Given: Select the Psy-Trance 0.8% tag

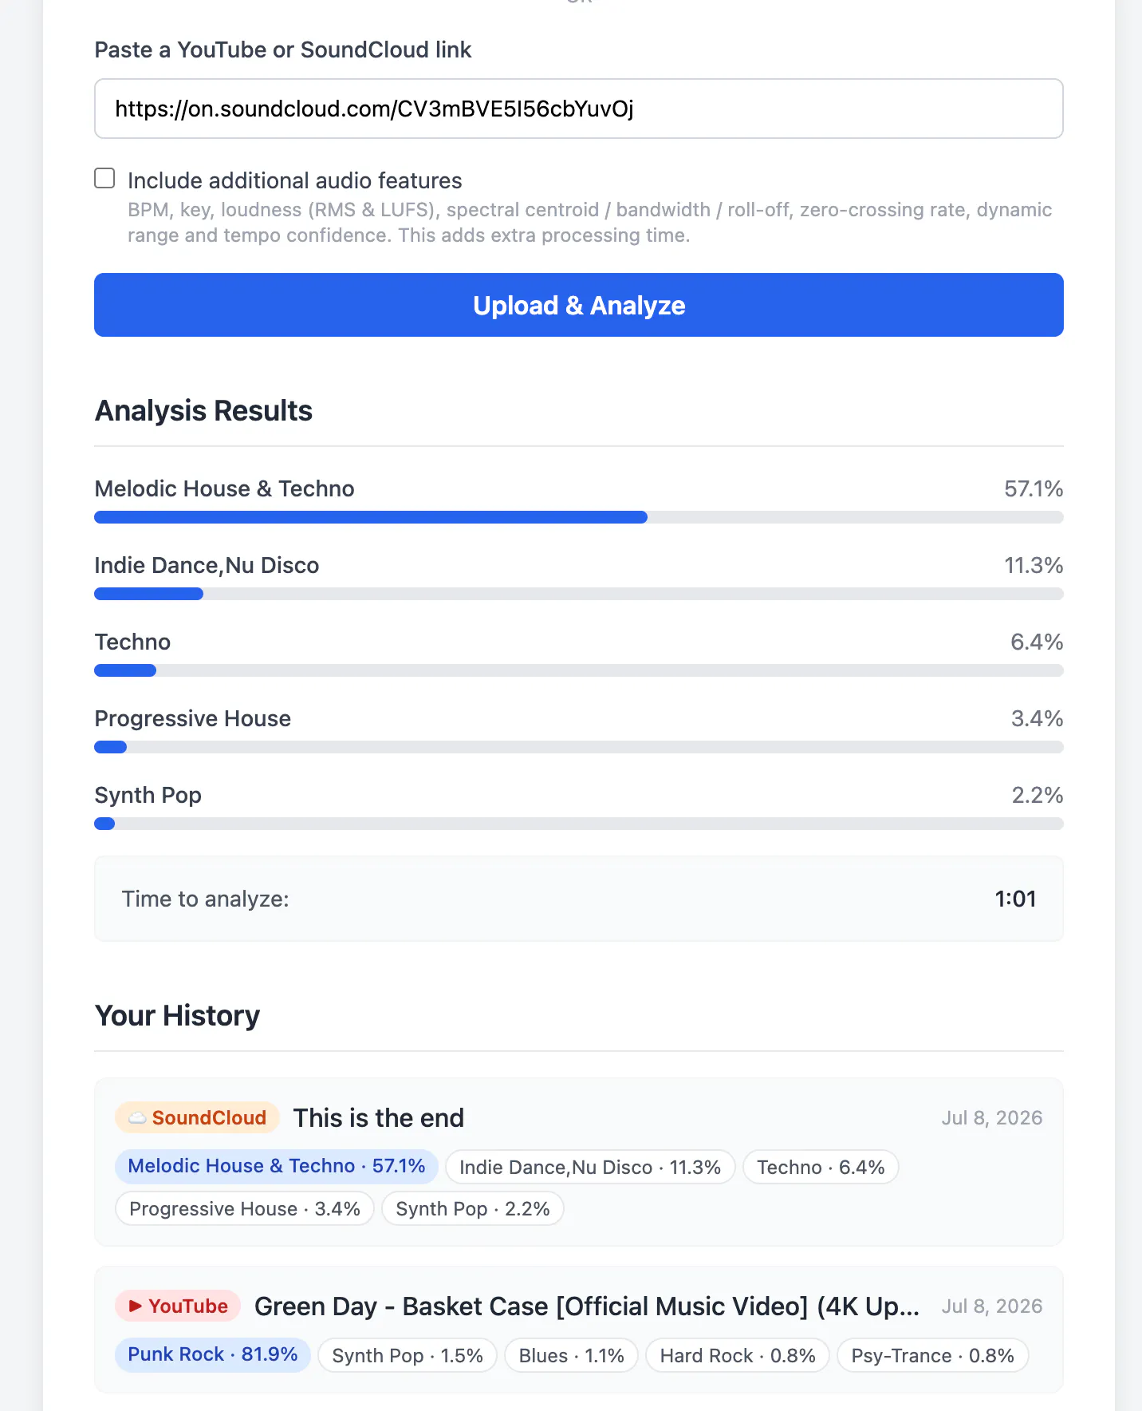Looking at the screenshot, I should 932,1355.
